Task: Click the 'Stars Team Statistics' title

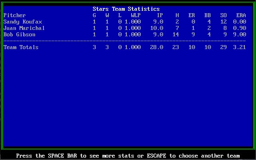Action: click(126, 9)
